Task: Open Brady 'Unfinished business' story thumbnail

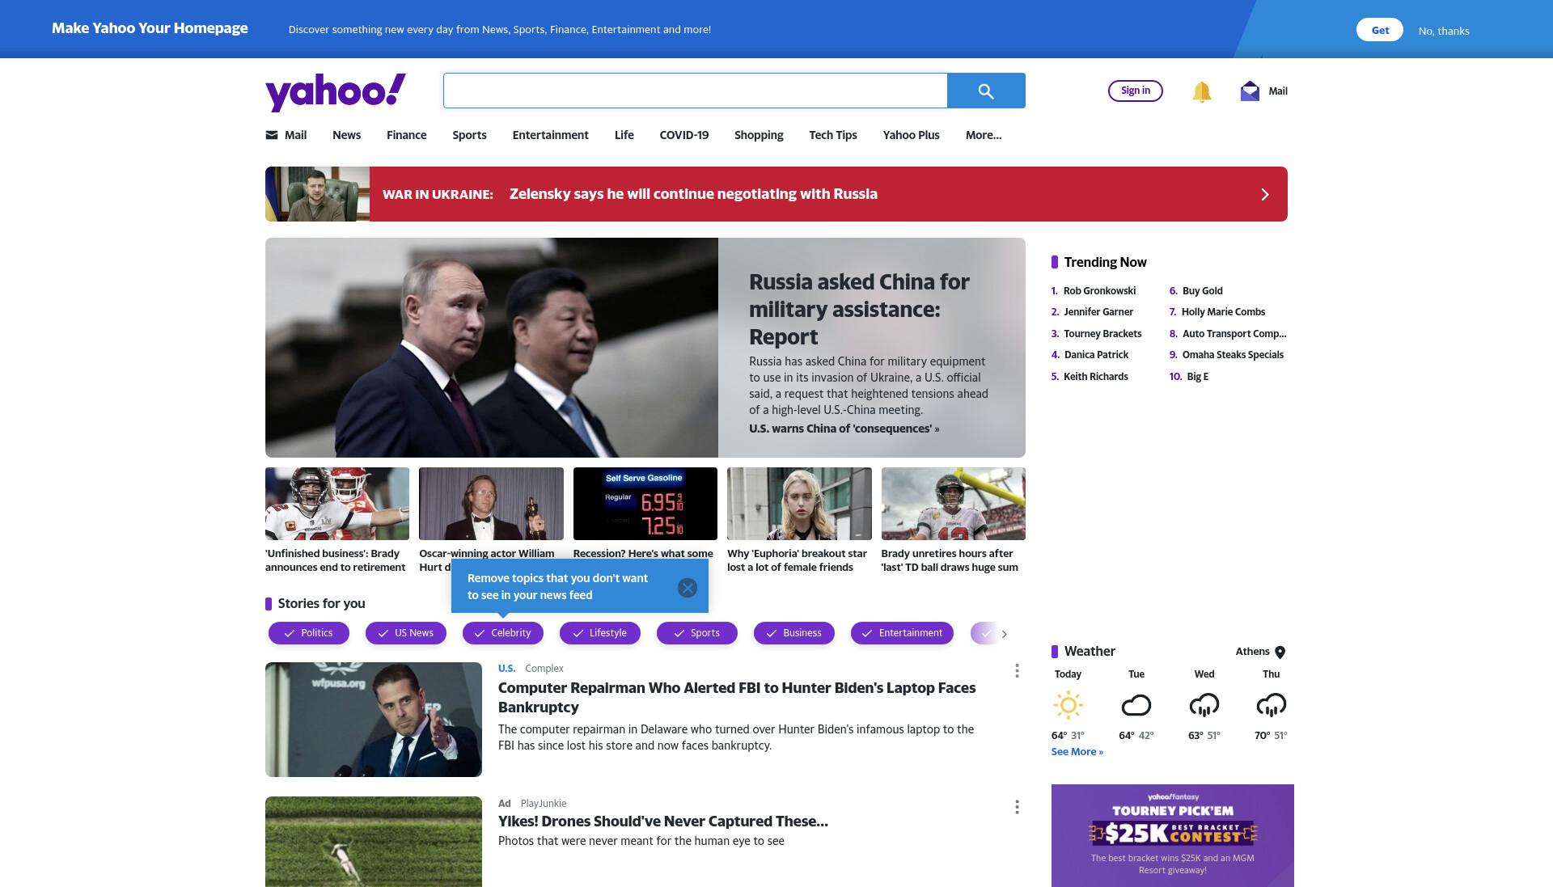Action: [x=337, y=504]
